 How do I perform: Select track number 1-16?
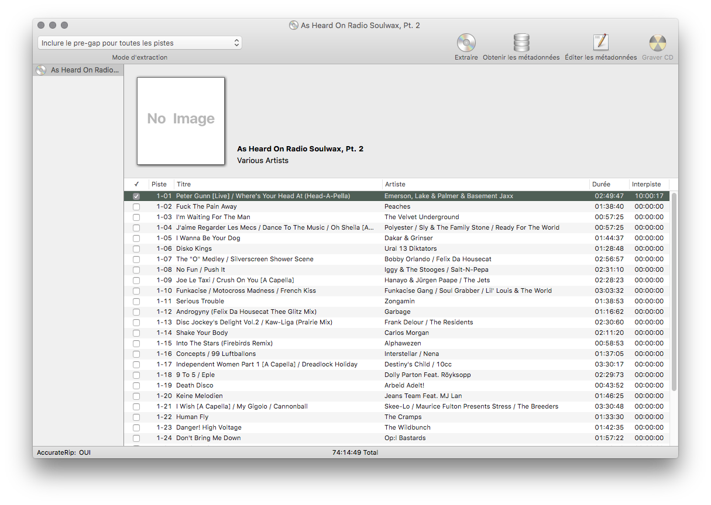pyautogui.click(x=164, y=354)
